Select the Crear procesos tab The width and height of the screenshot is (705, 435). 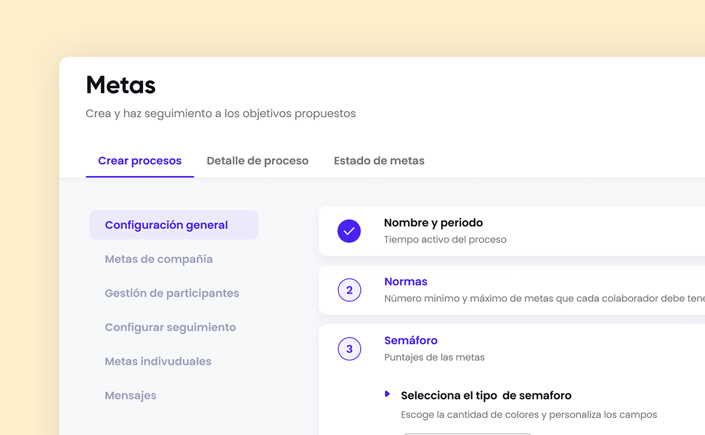(x=140, y=160)
